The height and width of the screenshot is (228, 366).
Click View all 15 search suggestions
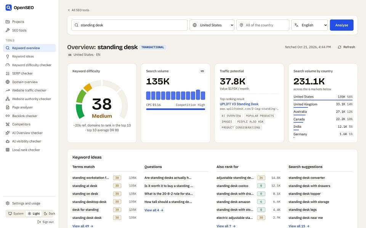click(x=299, y=226)
